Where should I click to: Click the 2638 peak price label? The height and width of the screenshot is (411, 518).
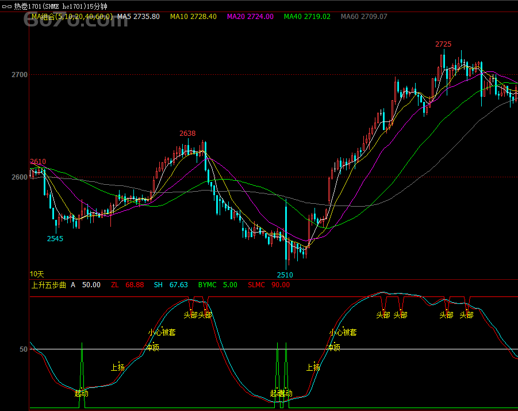point(187,134)
